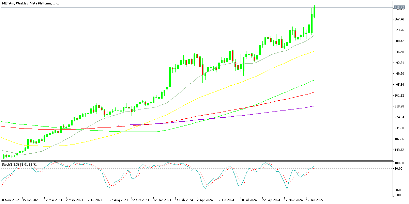Click the 7 Apr 2024 date label
This screenshot has width=409, height=204.
click(x=206, y=200)
